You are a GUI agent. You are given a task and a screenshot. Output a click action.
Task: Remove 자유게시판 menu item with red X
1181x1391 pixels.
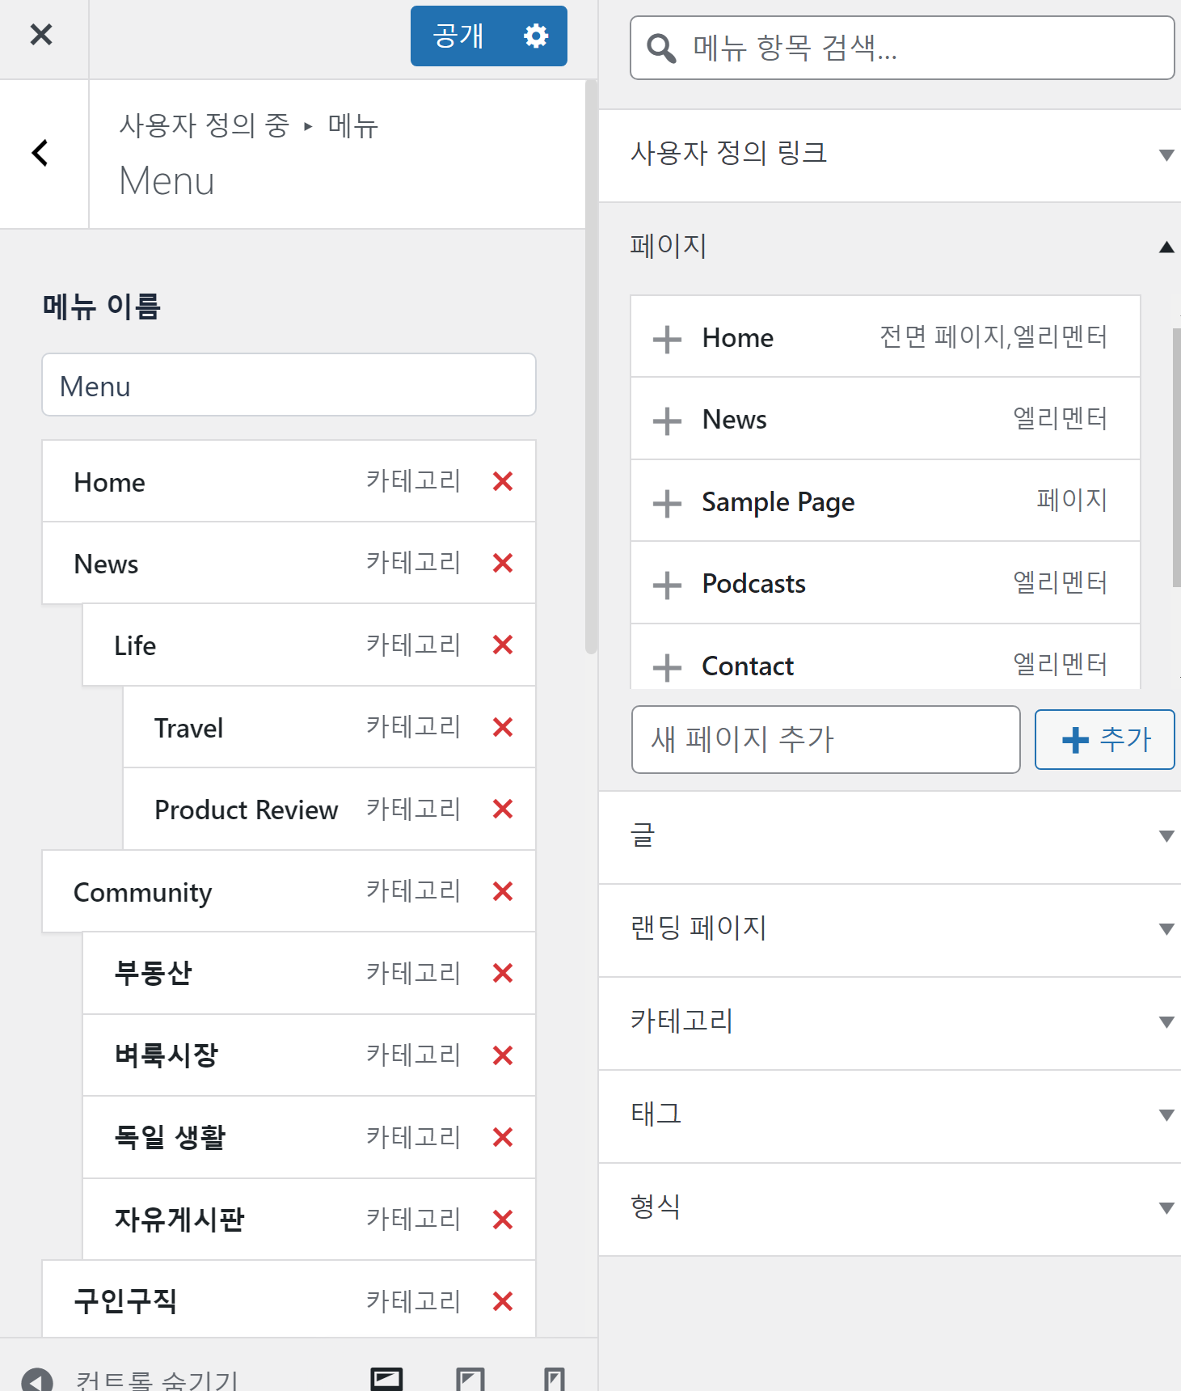(x=503, y=1220)
